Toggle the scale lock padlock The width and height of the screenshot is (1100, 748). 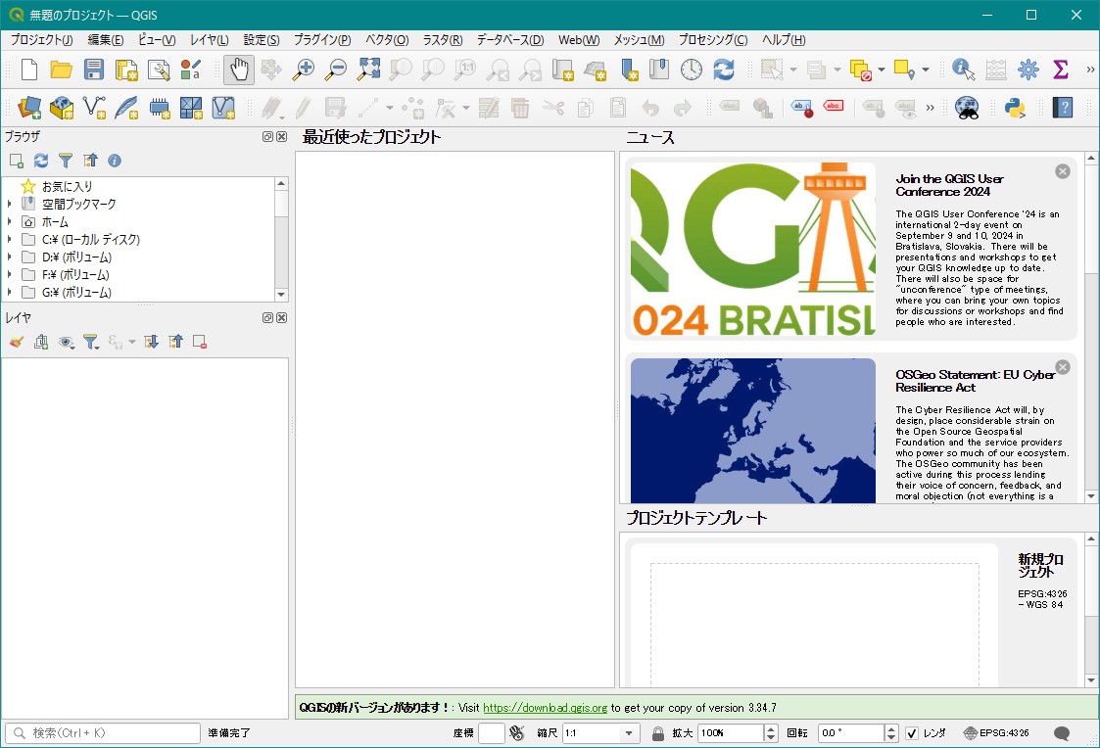(657, 733)
